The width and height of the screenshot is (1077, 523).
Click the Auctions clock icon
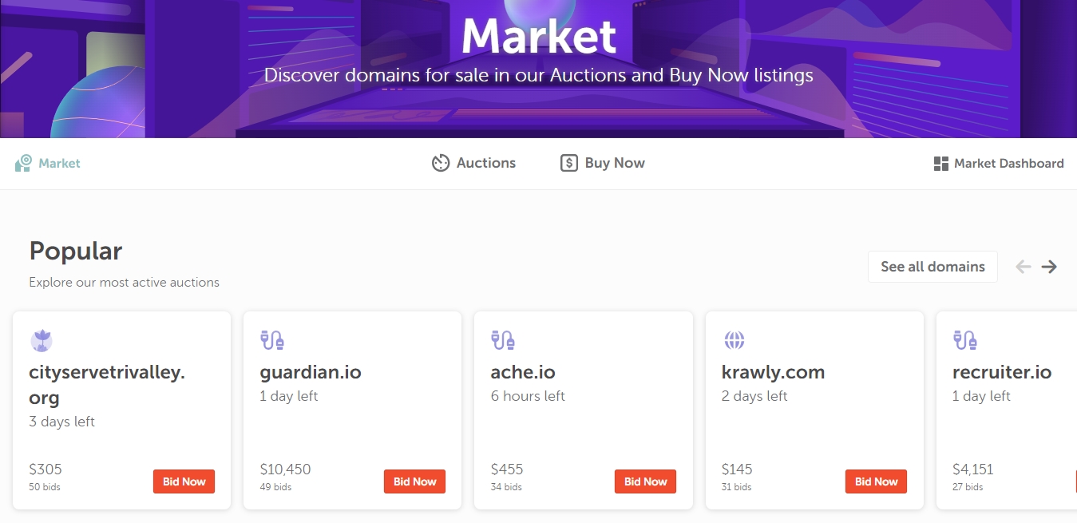[441, 164]
